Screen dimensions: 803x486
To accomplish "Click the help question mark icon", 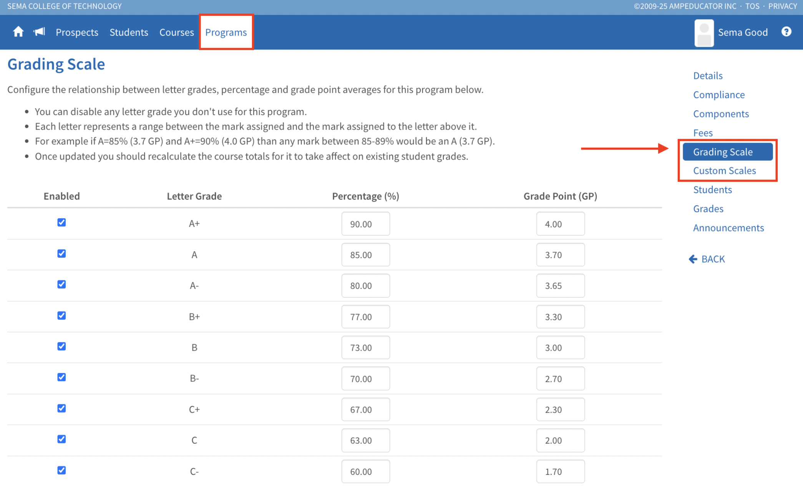I will [x=786, y=32].
